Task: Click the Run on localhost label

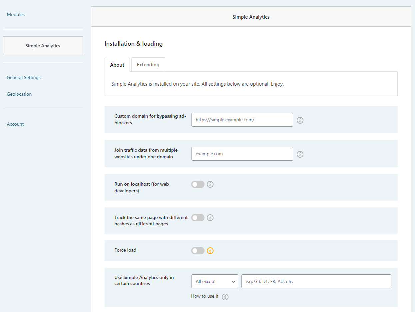Action: (142, 187)
